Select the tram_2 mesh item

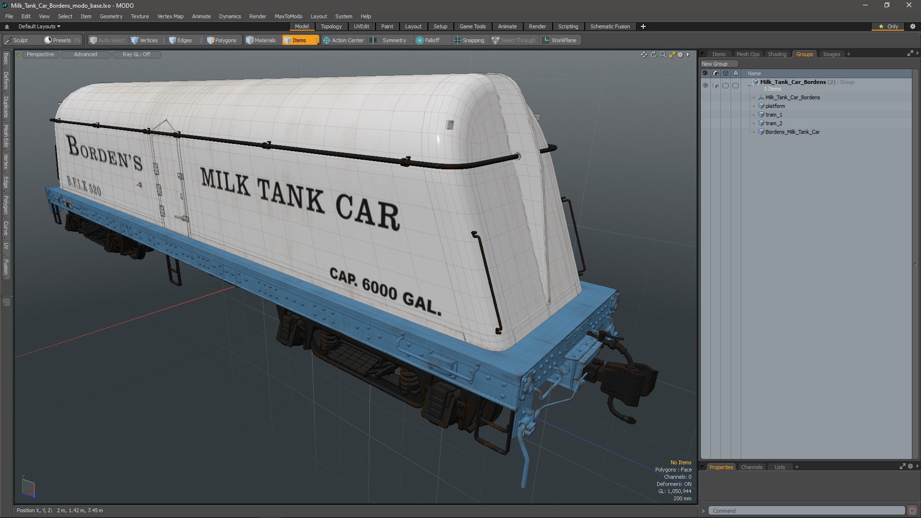coord(774,123)
